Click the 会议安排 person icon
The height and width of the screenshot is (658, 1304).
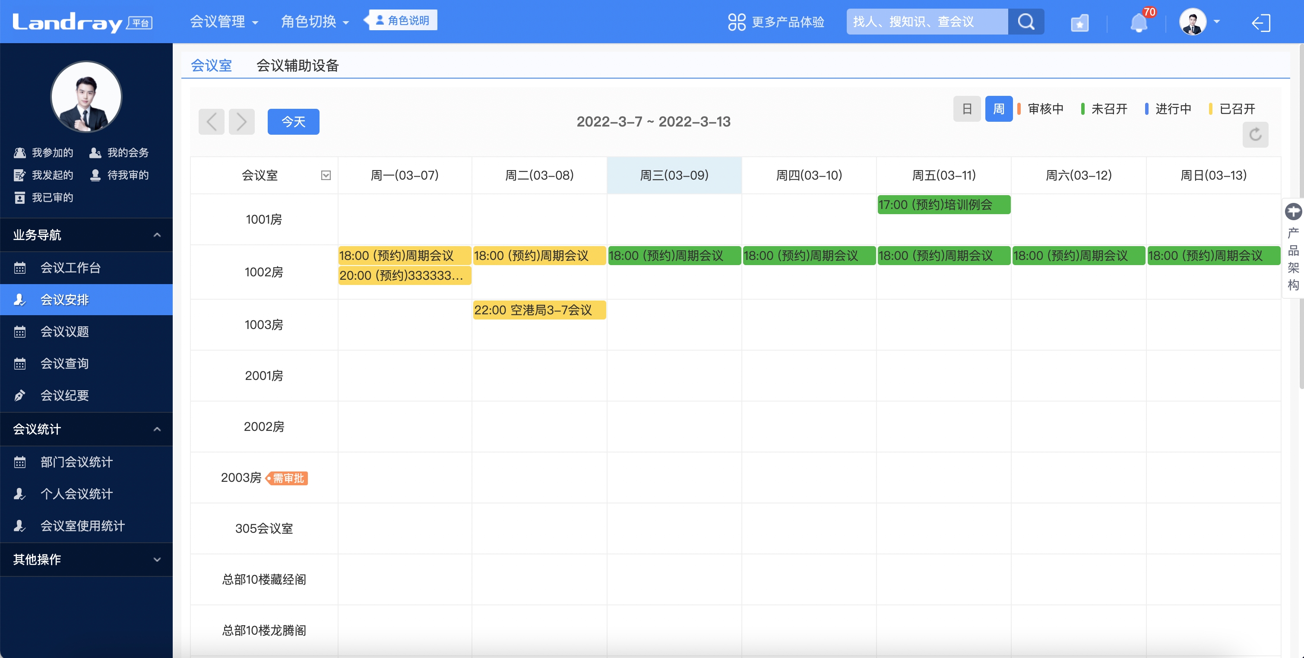20,300
